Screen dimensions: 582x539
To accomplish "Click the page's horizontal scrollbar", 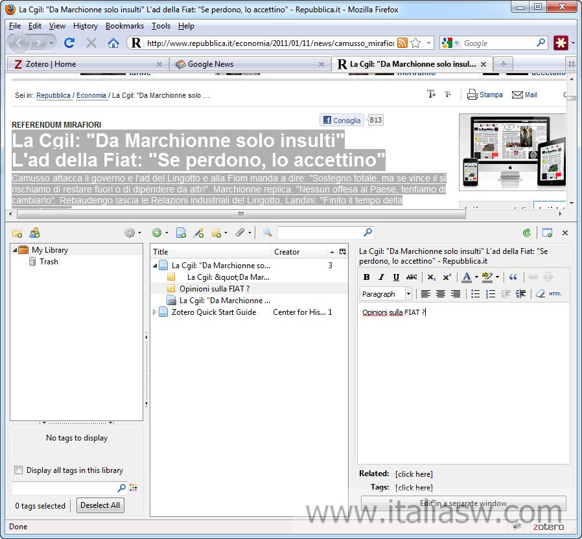I will pos(241,214).
